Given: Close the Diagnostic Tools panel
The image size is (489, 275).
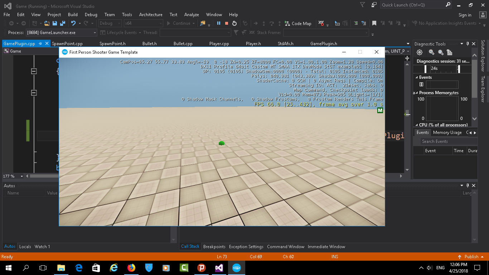Looking at the screenshot, I should (x=474, y=44).
